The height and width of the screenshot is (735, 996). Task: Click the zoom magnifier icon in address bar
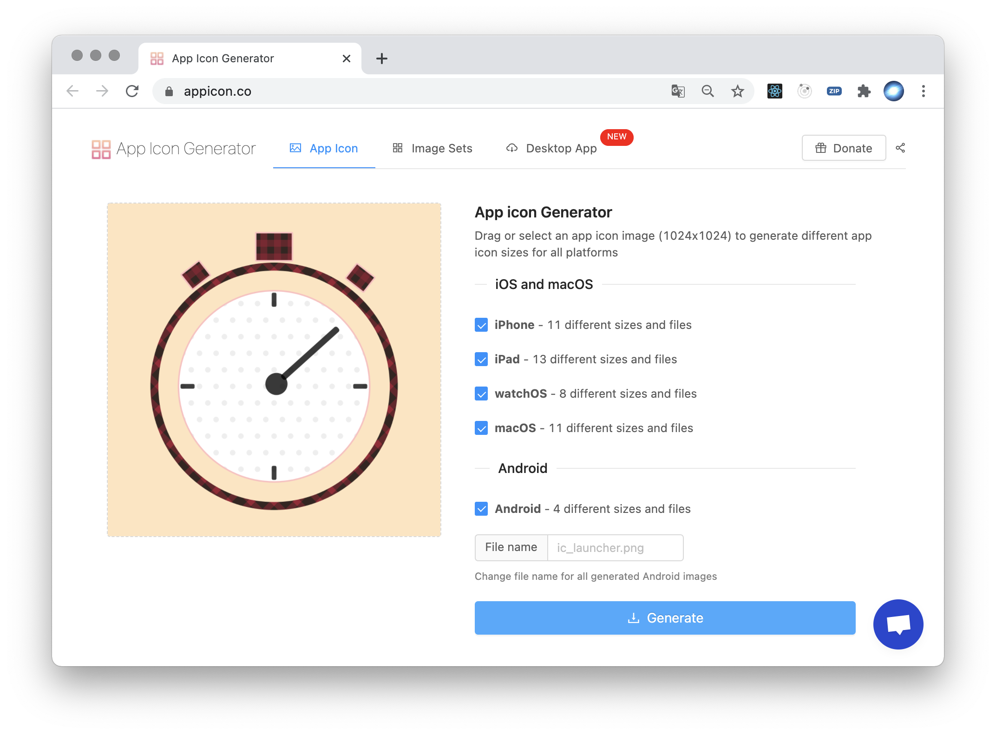point(708,91)
